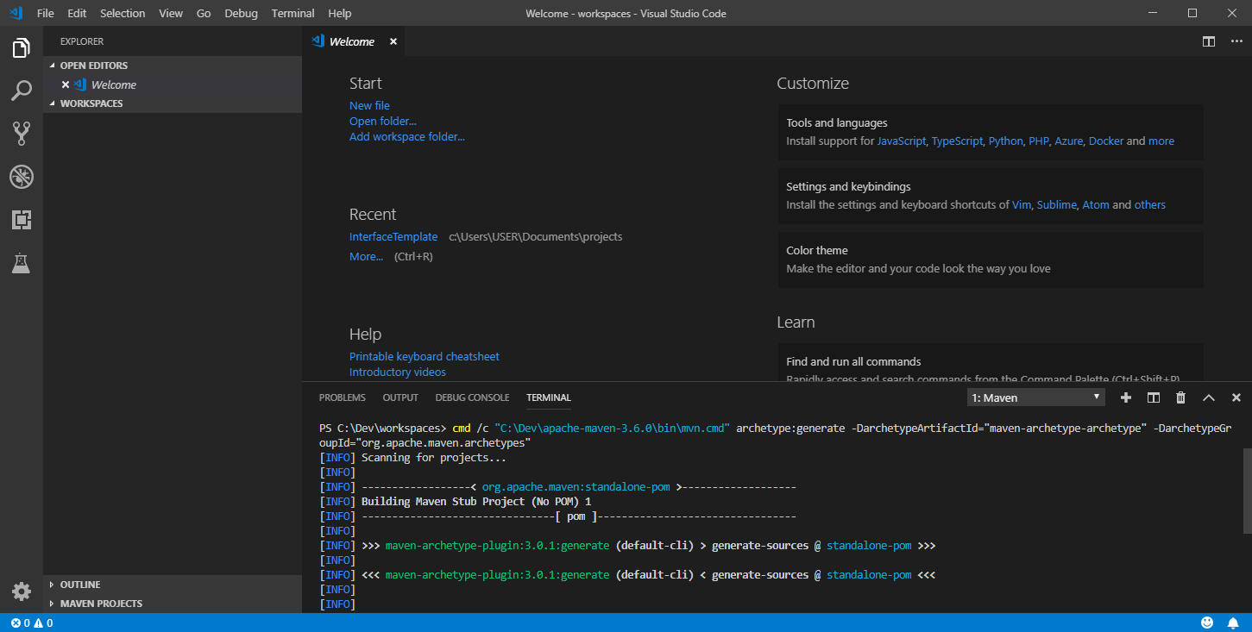Click the Open folder link
Image resolution: width=1252 pixels, height=632 pixels.
tap(382, 121)
